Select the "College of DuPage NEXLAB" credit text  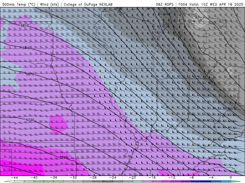(88, 4)
